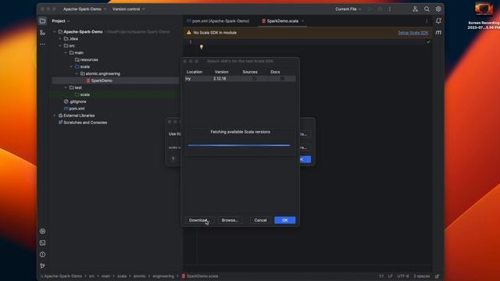Image resolution: width=500 pixels, height=281 pixels.
Task: Click LF line separator in status bar
Action: click(391, 276)
